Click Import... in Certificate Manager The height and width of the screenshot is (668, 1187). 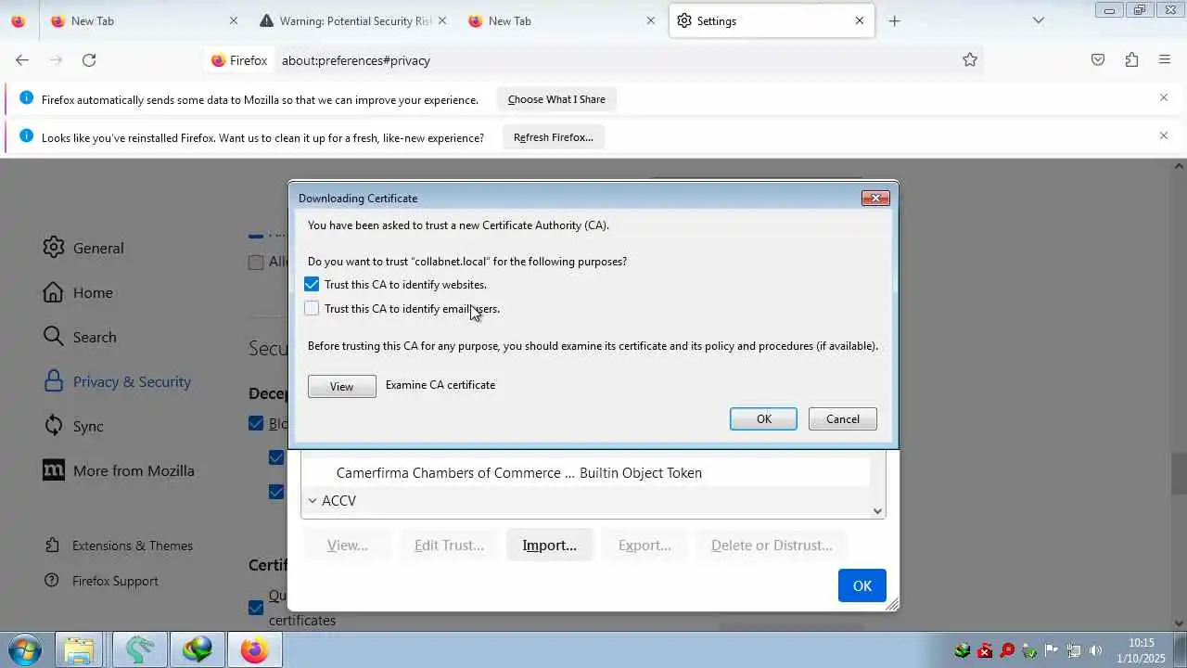(x=550, y=545)
